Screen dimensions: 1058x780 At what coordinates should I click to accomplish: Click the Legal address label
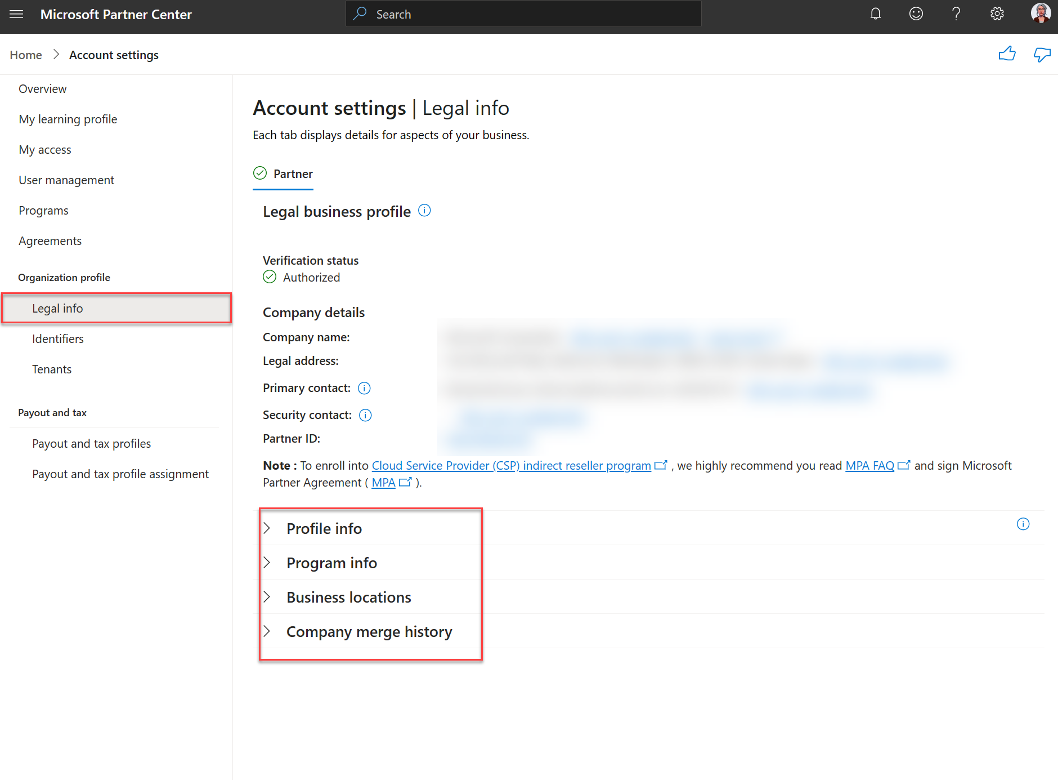[x=301, y=360]
